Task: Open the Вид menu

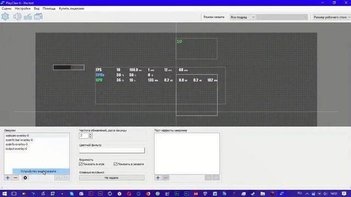Action: [37, 9]
